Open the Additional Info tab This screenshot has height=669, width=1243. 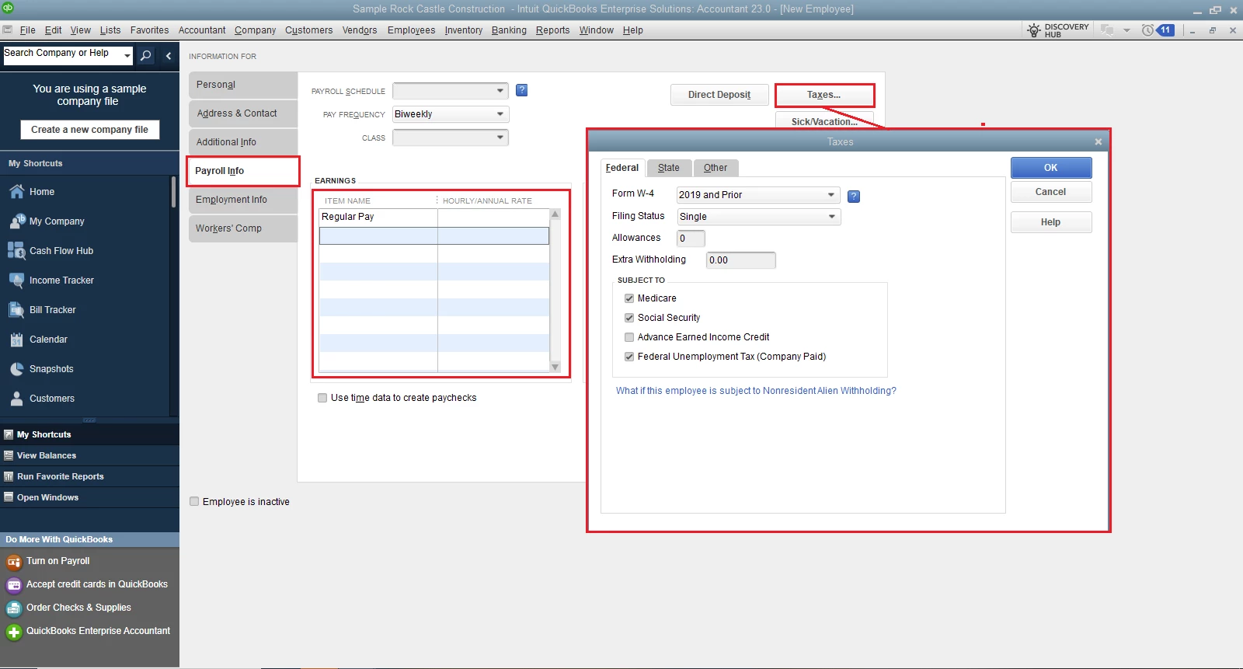(x=243, y=142)
